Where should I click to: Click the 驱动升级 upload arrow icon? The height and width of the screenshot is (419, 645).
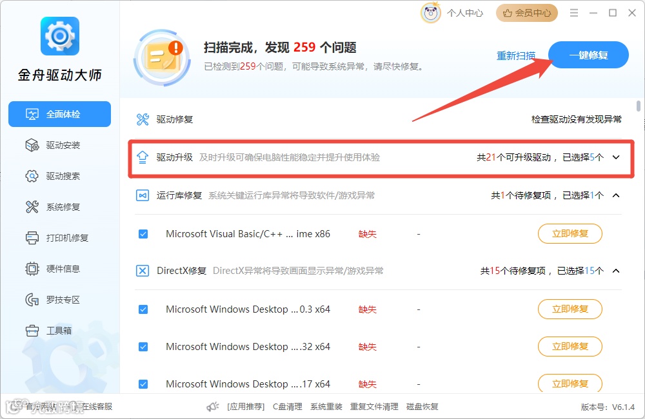click(x=143, y=157)
